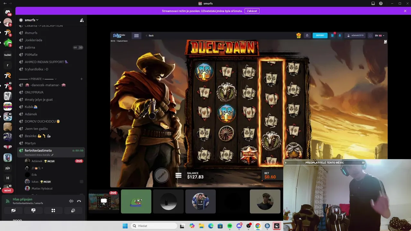
Task: Select the dark silhouette participant tile
Action: coord(168,201)
